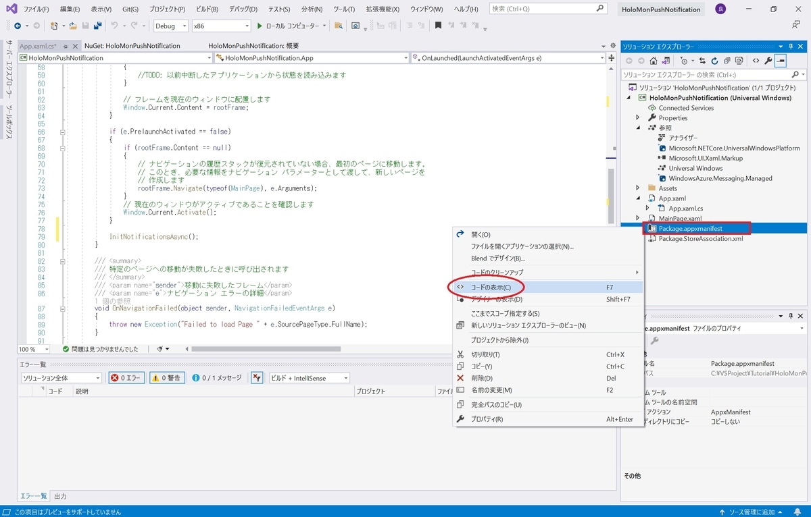The width and height of the screenshot is (811, 517).
Task: Click the Open File folder icon
Action: pos(72,26)
